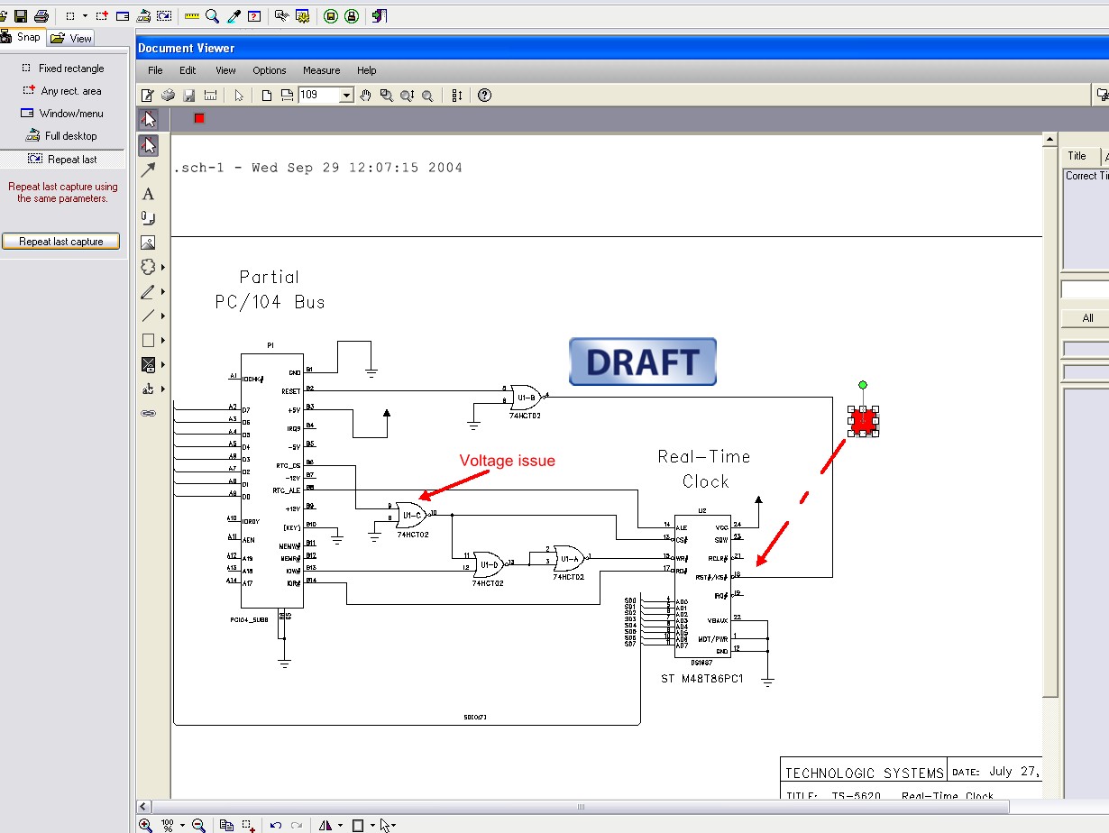Open the page number 109 dropdown
This screenshot has height=833, width=1109.
[346, 96]
